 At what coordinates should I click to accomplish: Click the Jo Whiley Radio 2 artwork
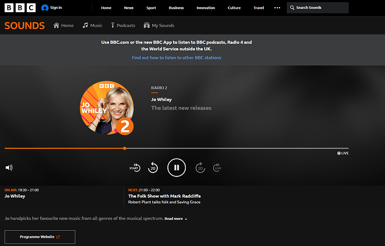point(107,108)
